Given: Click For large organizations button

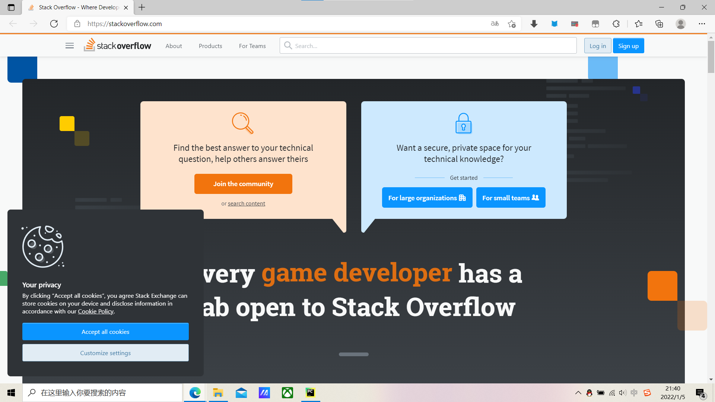Looking at the screenshot, I should point(427,198).
